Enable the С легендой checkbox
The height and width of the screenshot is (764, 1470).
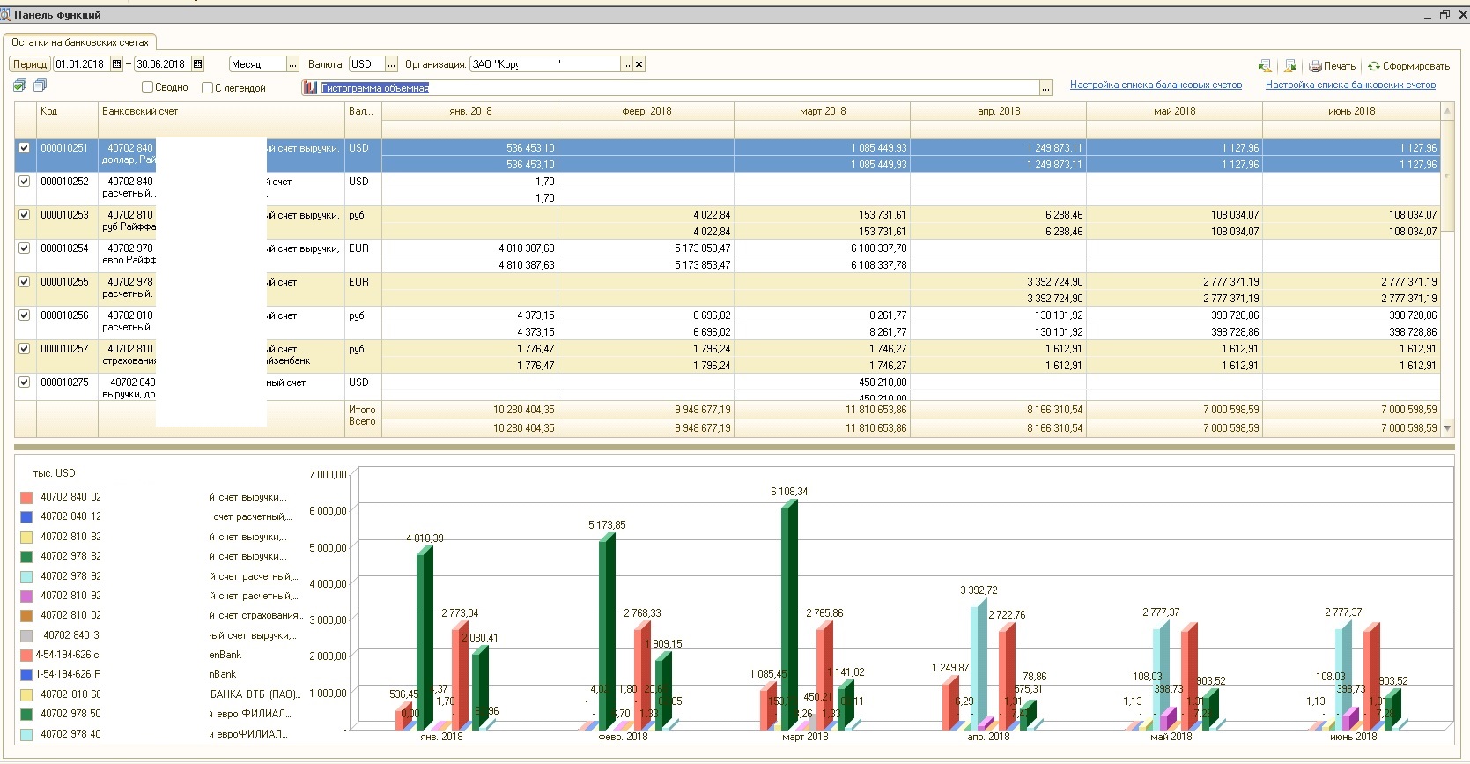pyautogui.click(x=207, y=87)
